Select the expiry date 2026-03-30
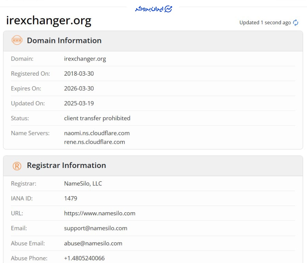This screenshot has height=263, width=307. coord(79,88)
